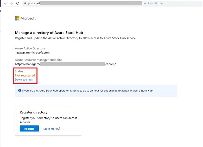Click the browser back arrow

click(5, 3)
